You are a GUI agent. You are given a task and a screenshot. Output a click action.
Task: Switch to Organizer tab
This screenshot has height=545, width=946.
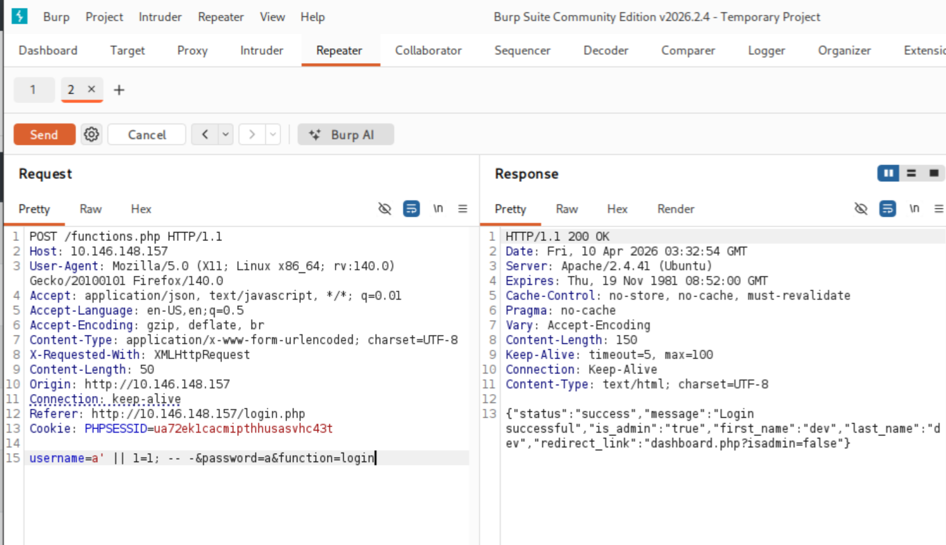pyautogui.click(x=844, y=51)
